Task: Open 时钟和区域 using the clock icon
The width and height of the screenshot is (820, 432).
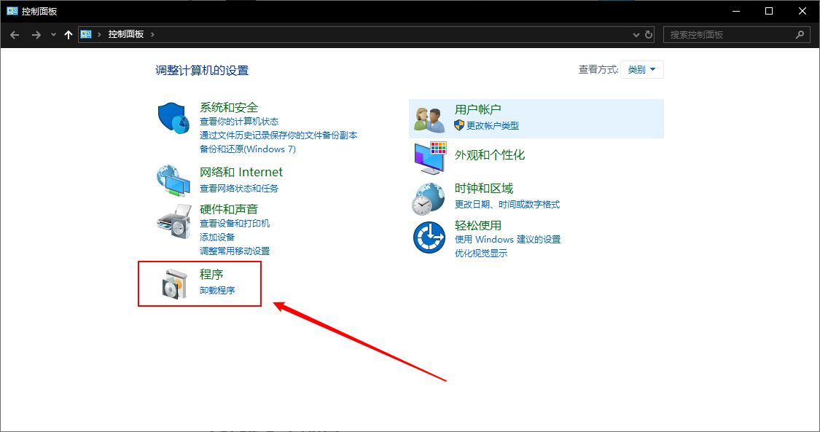Action: 429,197
